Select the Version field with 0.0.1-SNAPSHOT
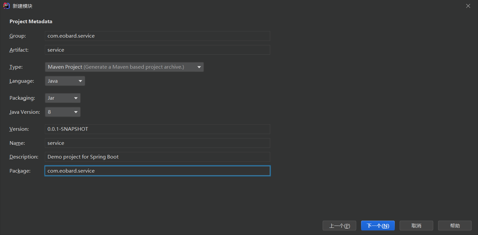This screenshot has height=235, width=478. (x=157, y=129)
